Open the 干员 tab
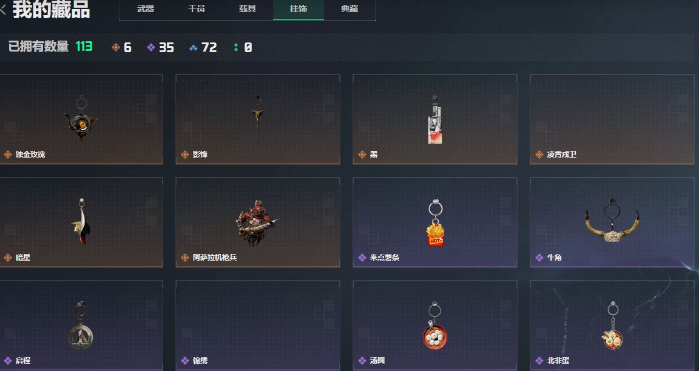The image size is (699, 371). [x=196, y=9]
